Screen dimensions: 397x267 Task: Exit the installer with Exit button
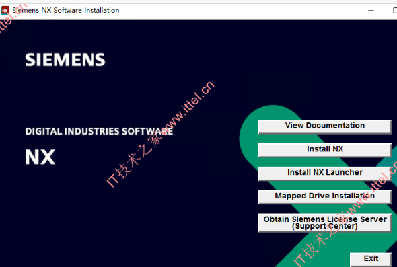(371, 259)
